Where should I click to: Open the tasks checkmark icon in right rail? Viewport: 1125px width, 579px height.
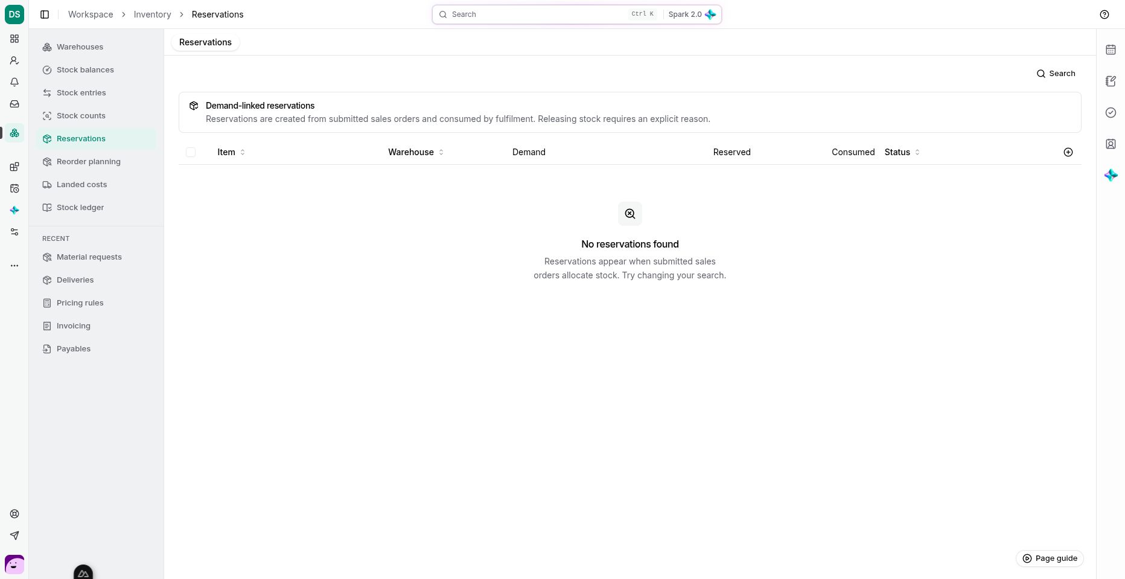1111,112
